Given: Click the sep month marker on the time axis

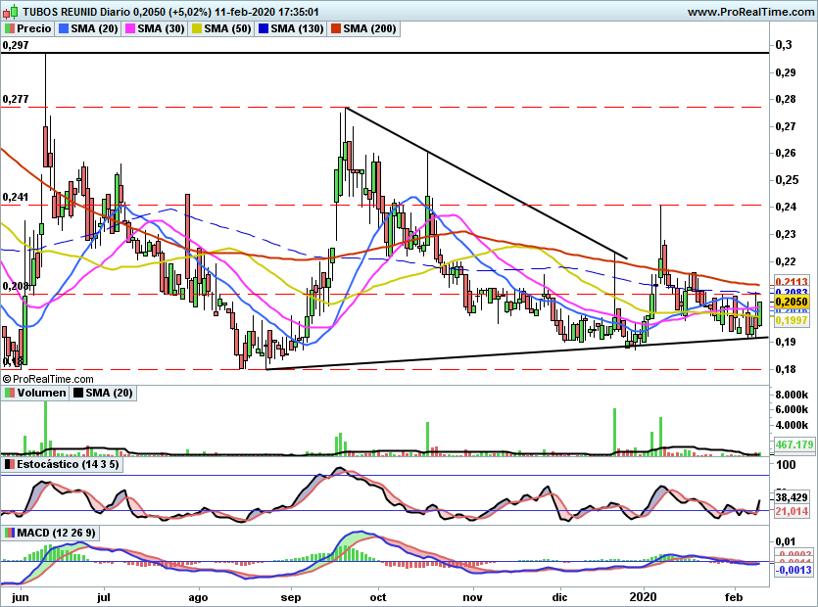Looking at the screenshot, I should [291, 597].
